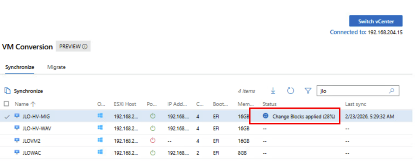Click the red power icon for JLOVM2

(153, 141)
